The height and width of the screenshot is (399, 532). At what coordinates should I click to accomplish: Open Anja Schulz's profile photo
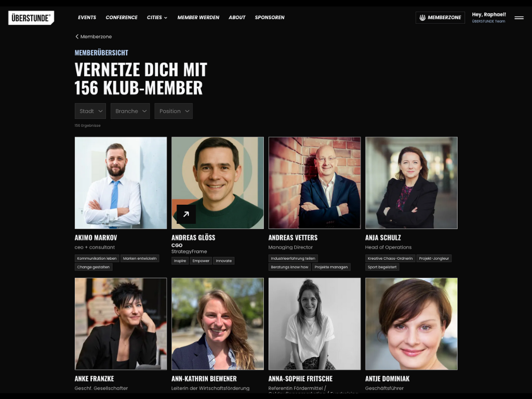click(x=411, y=183)
